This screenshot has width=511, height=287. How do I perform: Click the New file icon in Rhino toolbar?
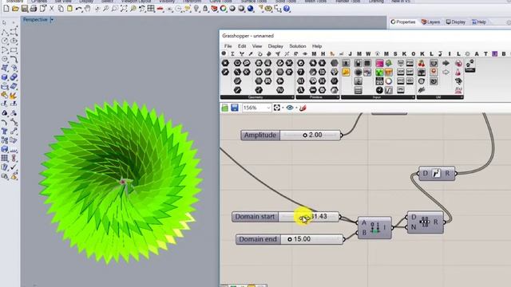click(x=6, y=9)
